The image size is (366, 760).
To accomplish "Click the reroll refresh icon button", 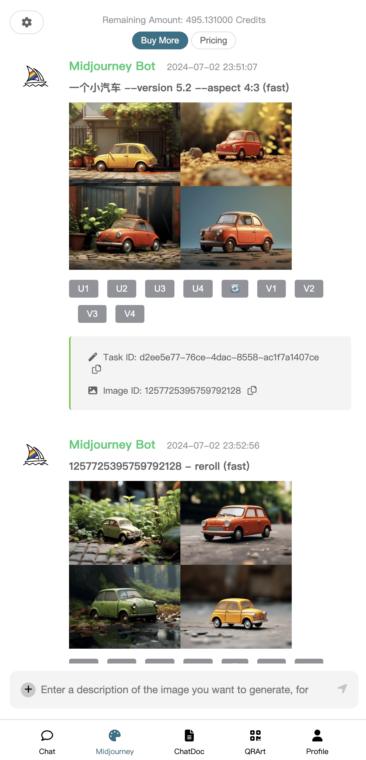I will click(x=235, y=289).
